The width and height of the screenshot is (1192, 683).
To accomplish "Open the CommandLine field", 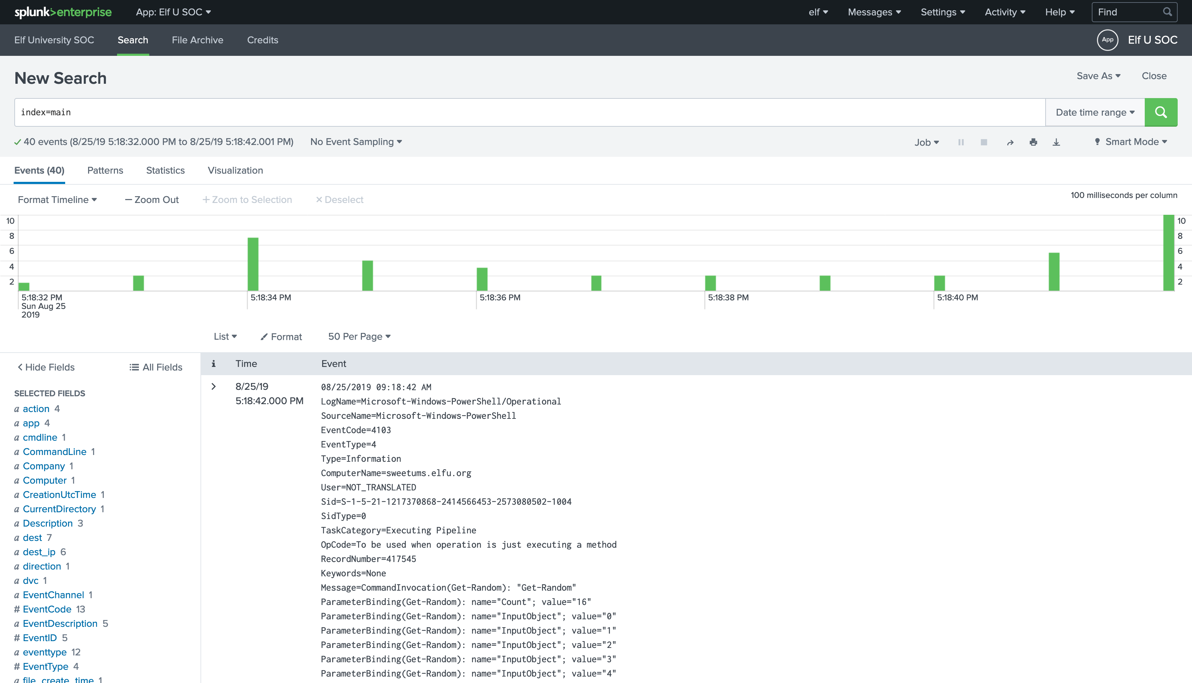I will [54, 452].
